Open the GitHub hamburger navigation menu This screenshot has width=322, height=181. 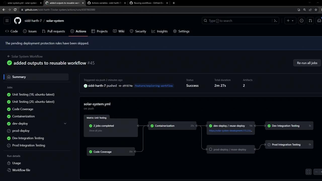pyautogui.click(x=7, y=21)
